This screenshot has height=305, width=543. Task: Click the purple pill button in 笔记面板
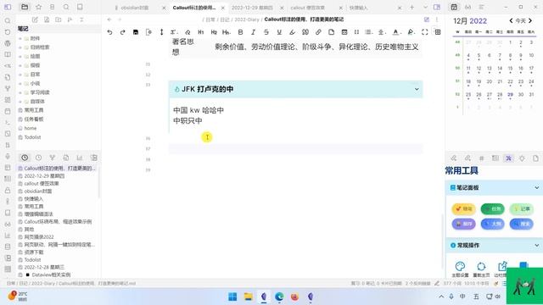click(463, 224)
